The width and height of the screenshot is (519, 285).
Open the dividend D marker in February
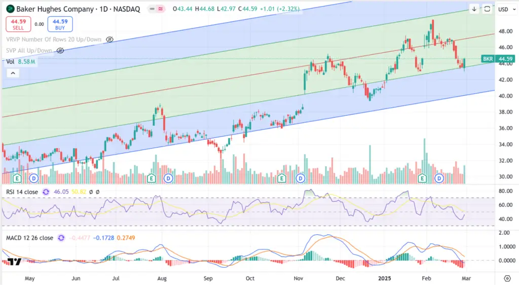pyautogui.click(x=439, y=179)
